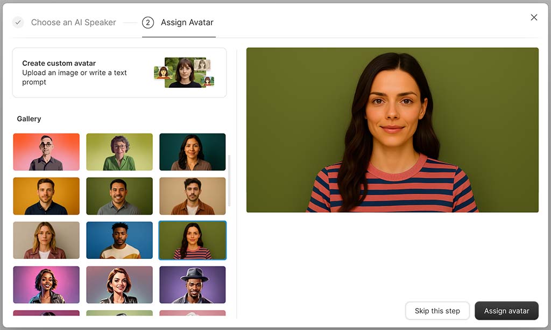Click the Assign avatar button
The height and width of the screenshot is (330, 551).
(x=506, y=311)
